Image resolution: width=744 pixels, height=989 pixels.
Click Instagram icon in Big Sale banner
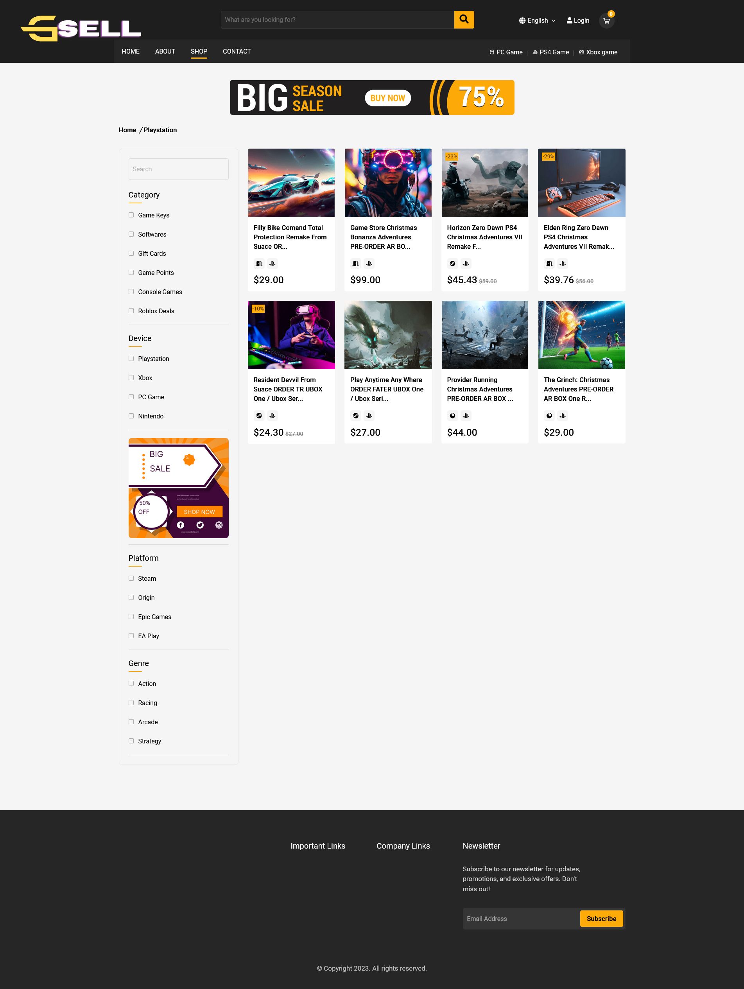click(x=219, y=525)
